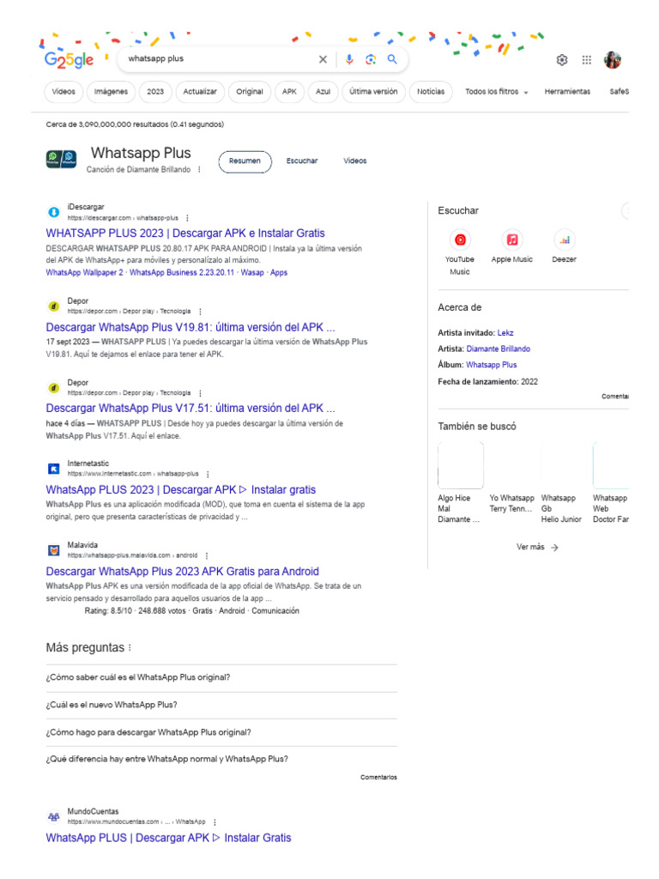The width and height of the screenshot is (659, 879).
Task: Click the Whatsapp Plus album link
Action: 492,365
